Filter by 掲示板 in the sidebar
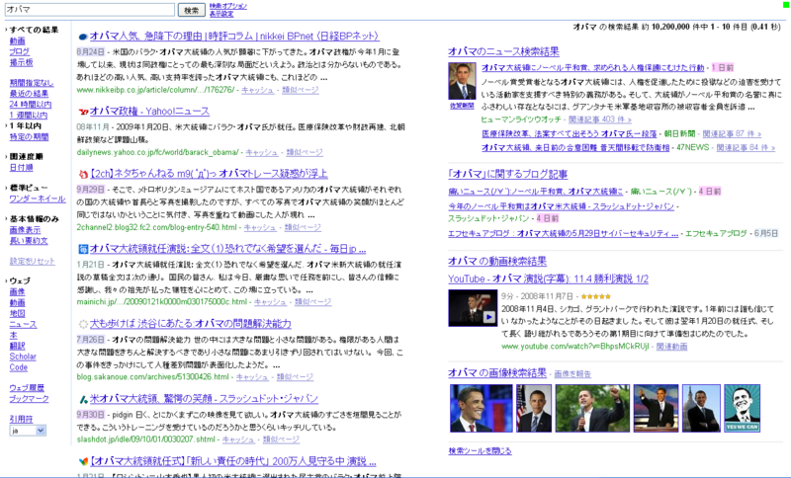The width and height of the screenshot is (791, 478). tap(21, 62)
